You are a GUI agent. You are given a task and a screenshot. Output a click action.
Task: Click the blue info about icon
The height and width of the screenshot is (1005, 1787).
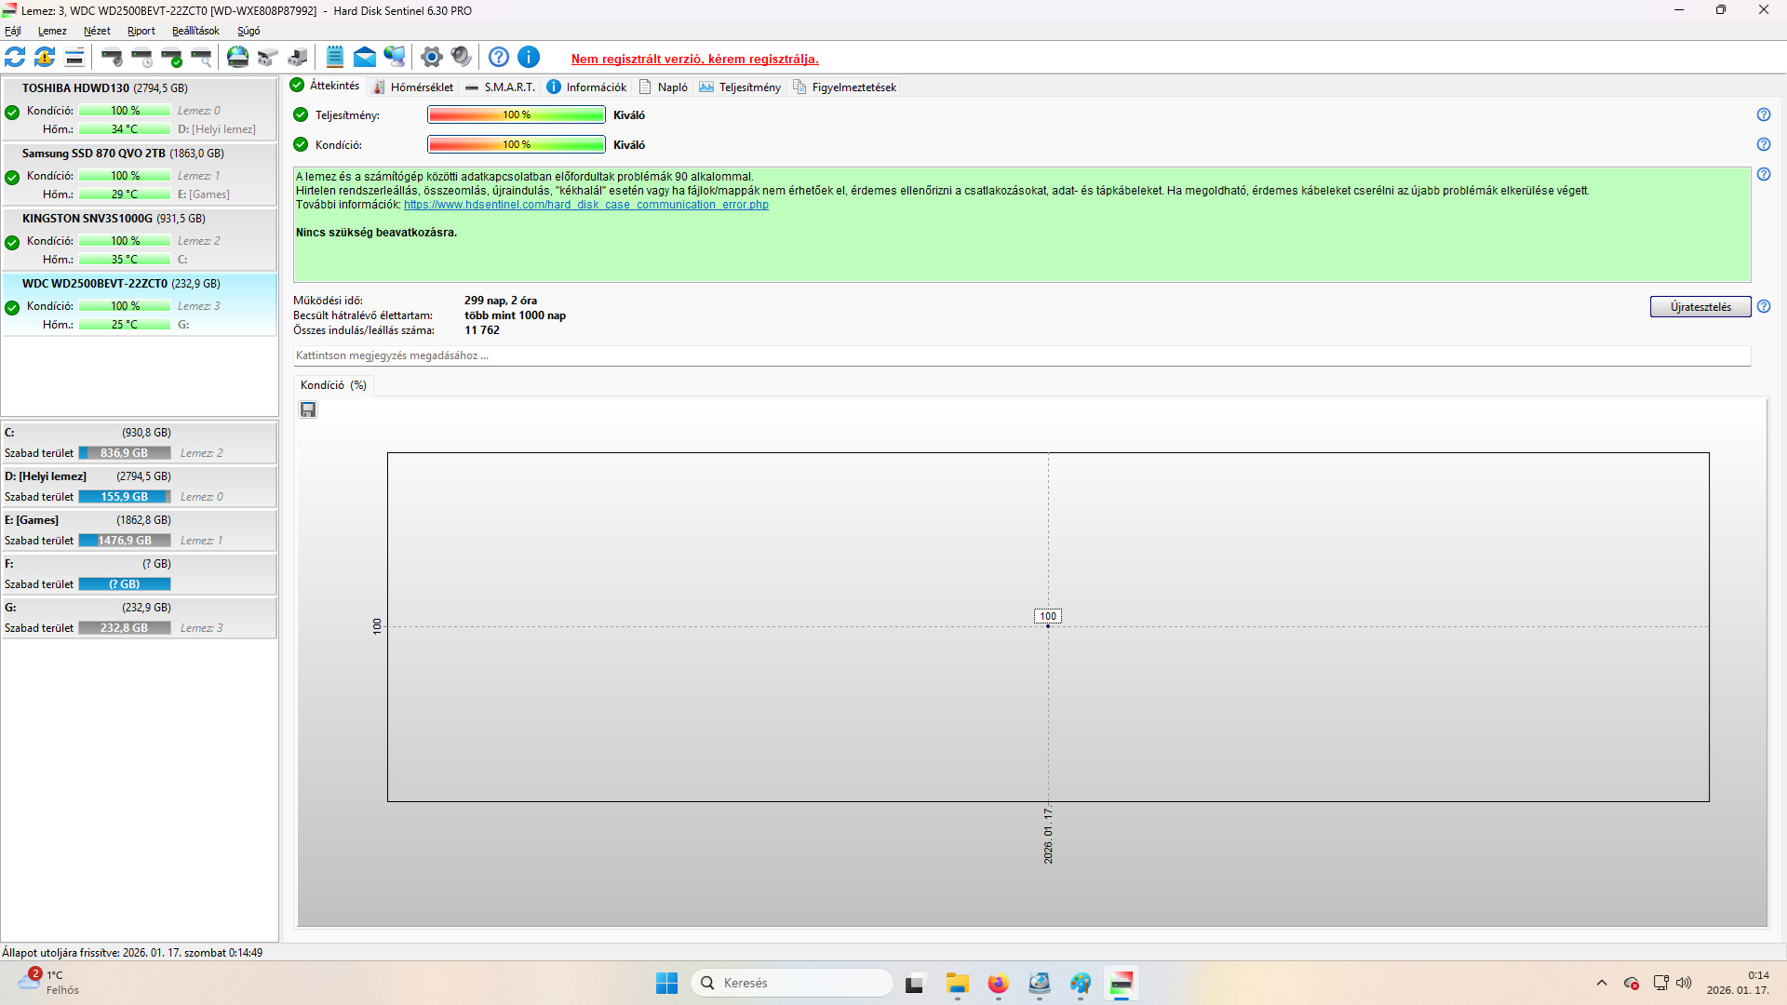[x=529, y=58]
